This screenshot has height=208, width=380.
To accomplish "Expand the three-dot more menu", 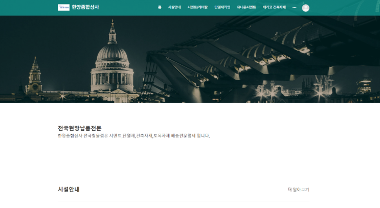I will [294, 8].
